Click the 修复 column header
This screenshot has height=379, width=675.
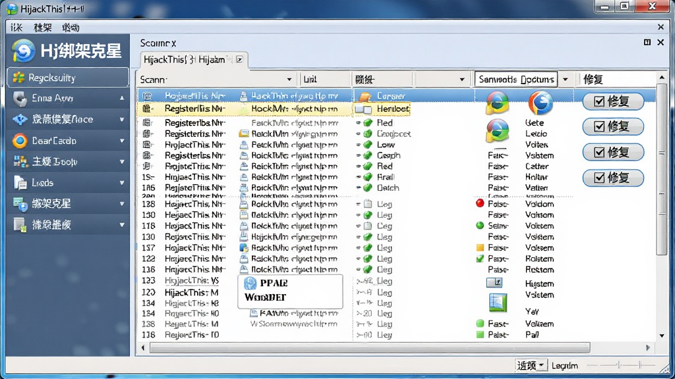pos(593,79)
